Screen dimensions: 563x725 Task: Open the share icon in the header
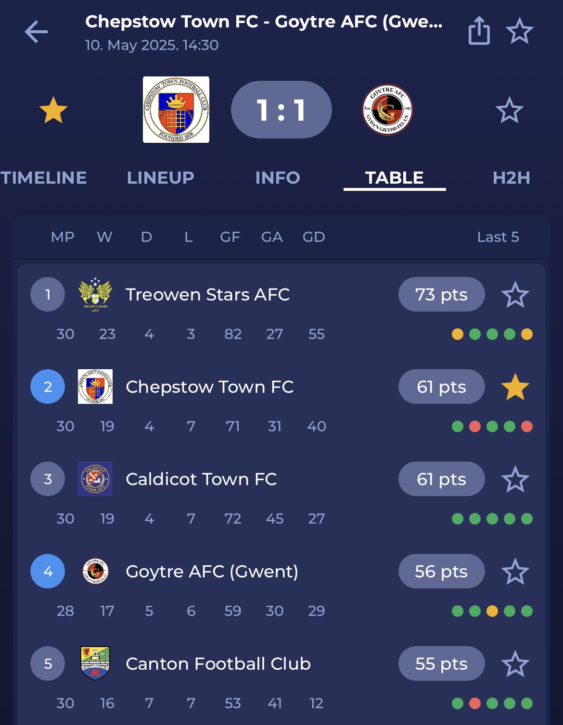pyautogui.click(x=479, y=31)
